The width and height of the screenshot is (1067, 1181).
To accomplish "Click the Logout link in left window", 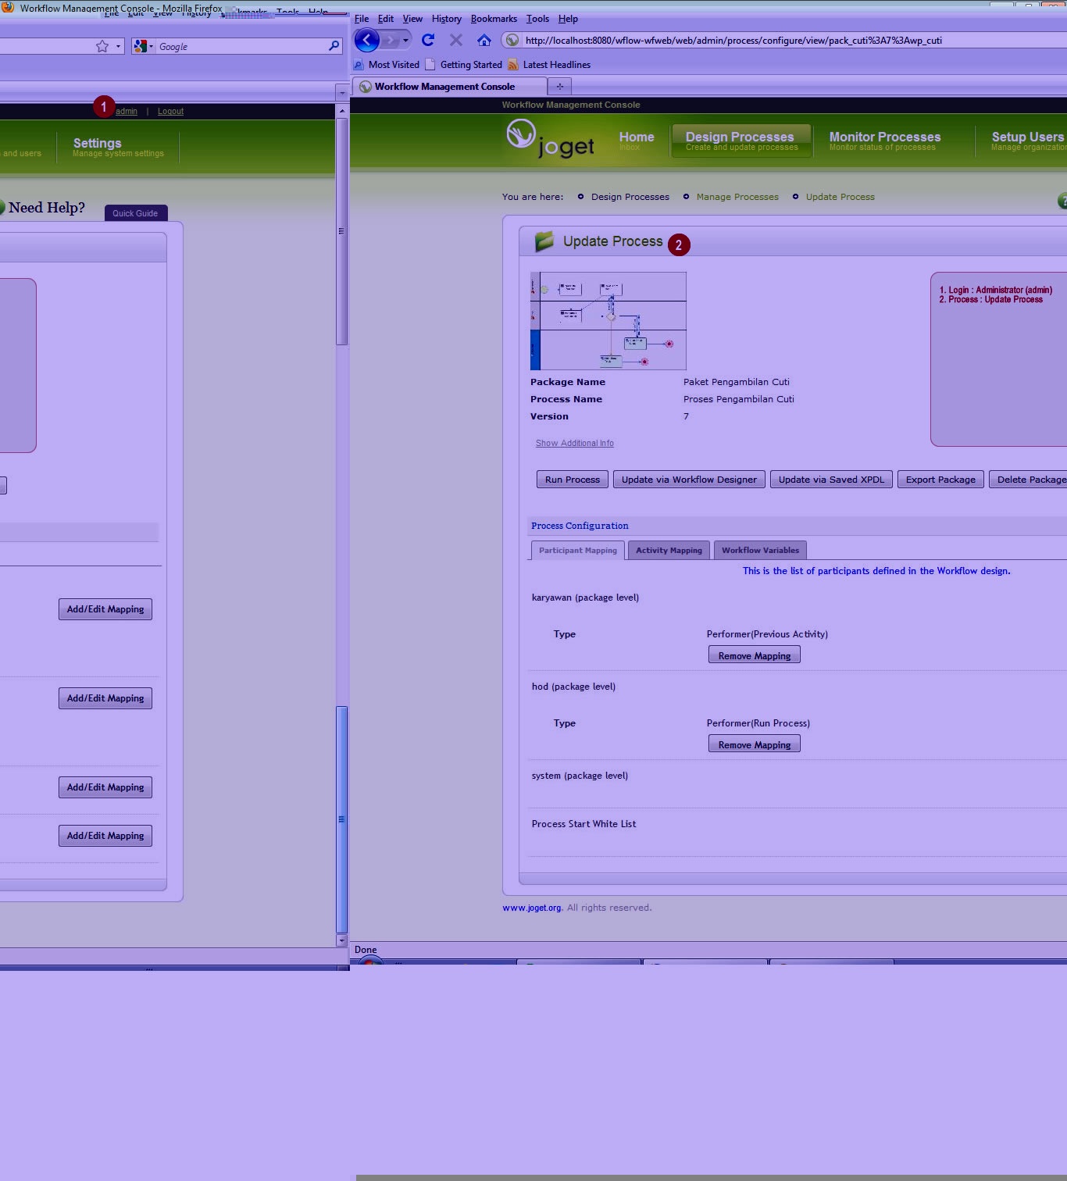I will 170,111.
